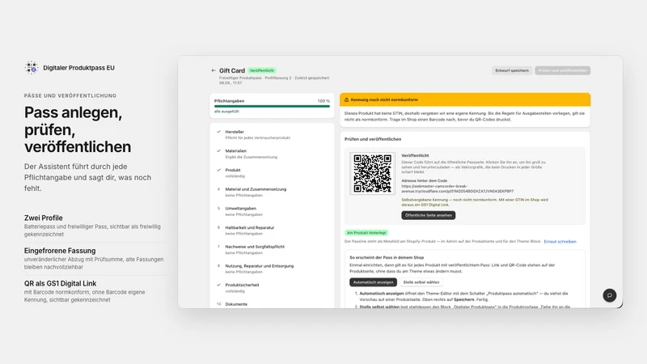This screenshot has width=647, height=364.
Task: Click the 100 % progress value
Action: coord(323,100)
